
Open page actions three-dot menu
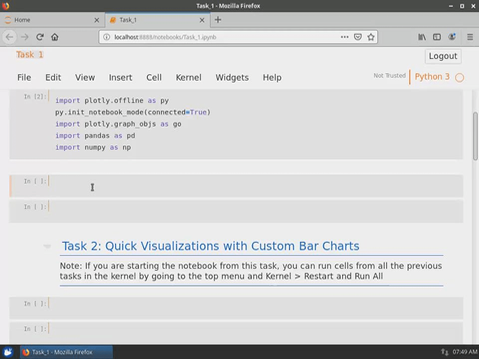point(345,37)
